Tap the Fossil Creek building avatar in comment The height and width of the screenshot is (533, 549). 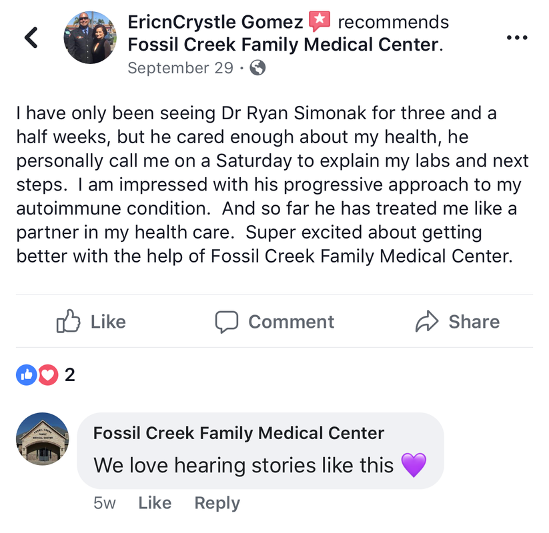pyautogui.click(x=41, y=438)
